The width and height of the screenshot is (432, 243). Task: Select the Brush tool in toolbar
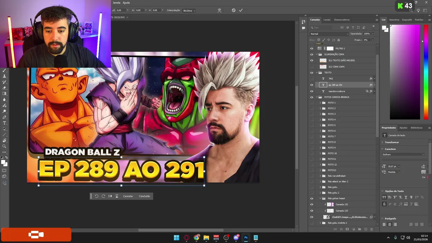pos(4,70)
